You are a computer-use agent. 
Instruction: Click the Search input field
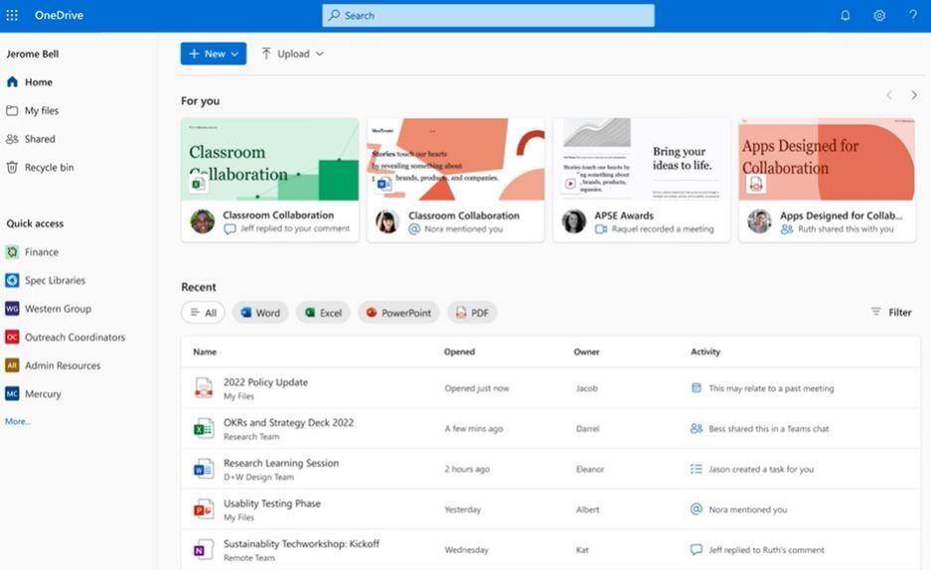[488, 15]
